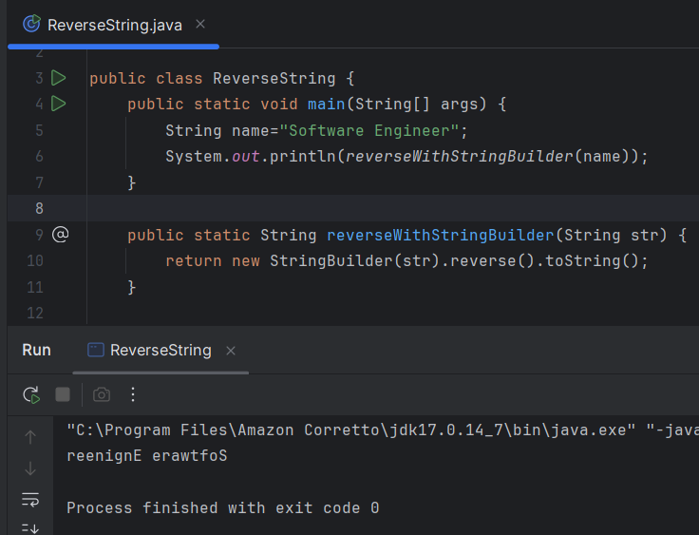
Task: Click the camera icon in the Run toolbar
Action: [x=102, y=394]
